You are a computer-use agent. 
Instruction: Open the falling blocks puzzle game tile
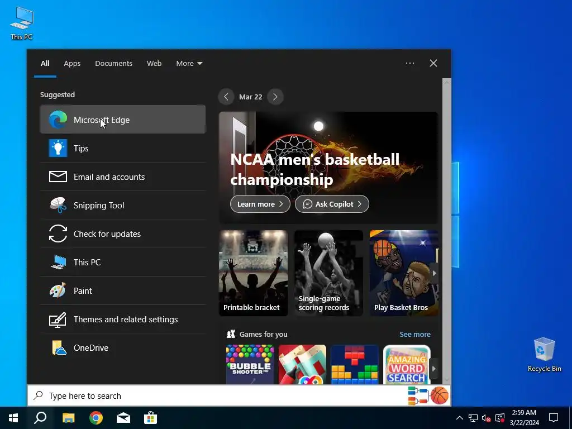[x=355, y=364]
